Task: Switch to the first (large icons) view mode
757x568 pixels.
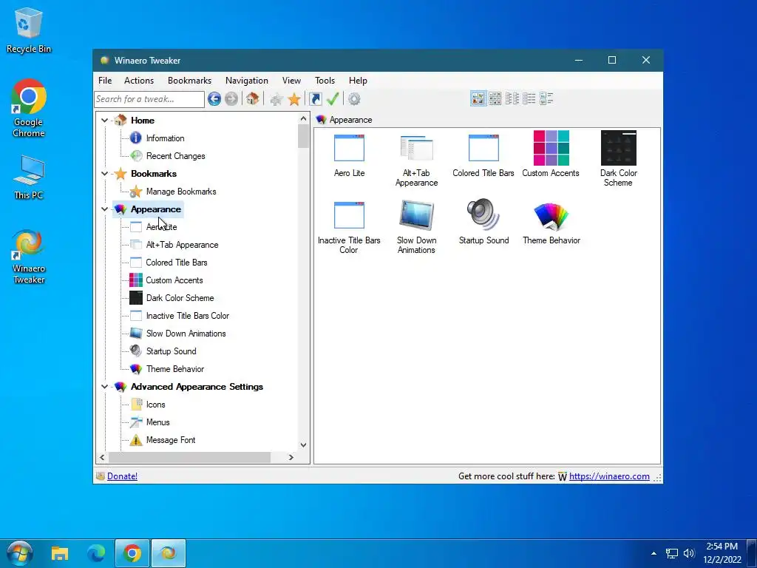Action: coord(478,98)
